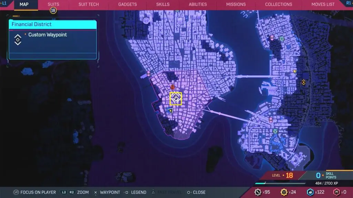Click the red flame crime icon
The image size is (353, 198).
[x=173, y=87]
